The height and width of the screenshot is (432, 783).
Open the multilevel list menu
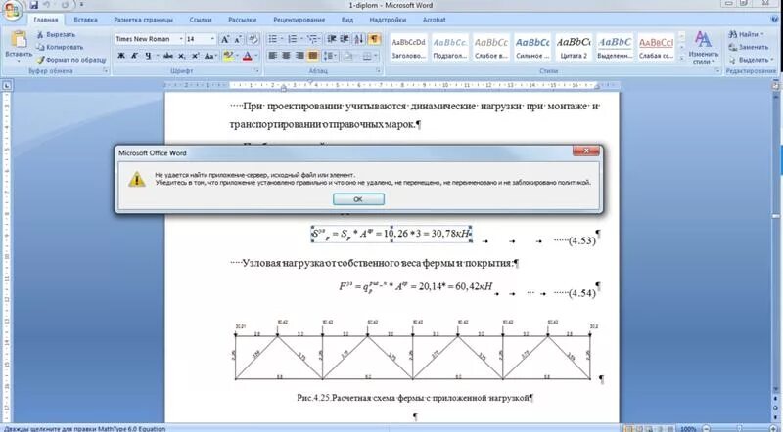pyautogui.click(x=313, y=39)
